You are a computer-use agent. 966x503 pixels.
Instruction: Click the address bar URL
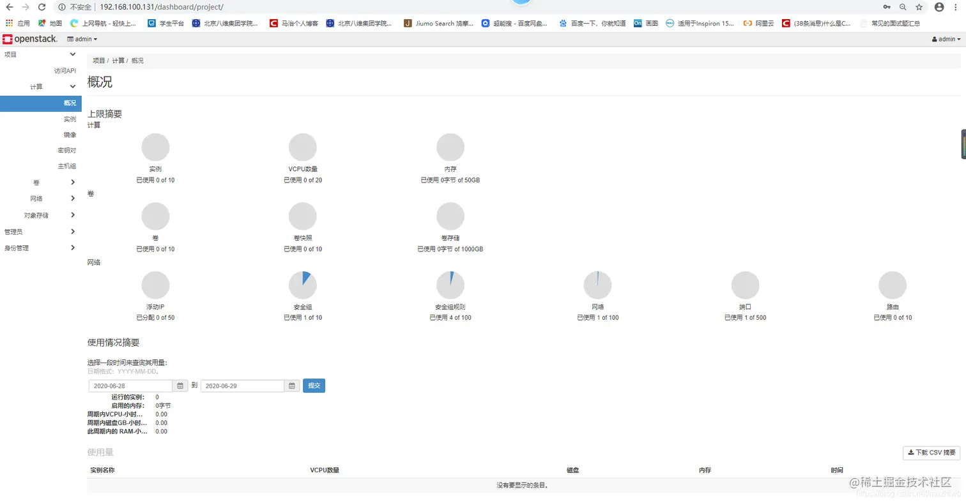(x=162, y=7)
